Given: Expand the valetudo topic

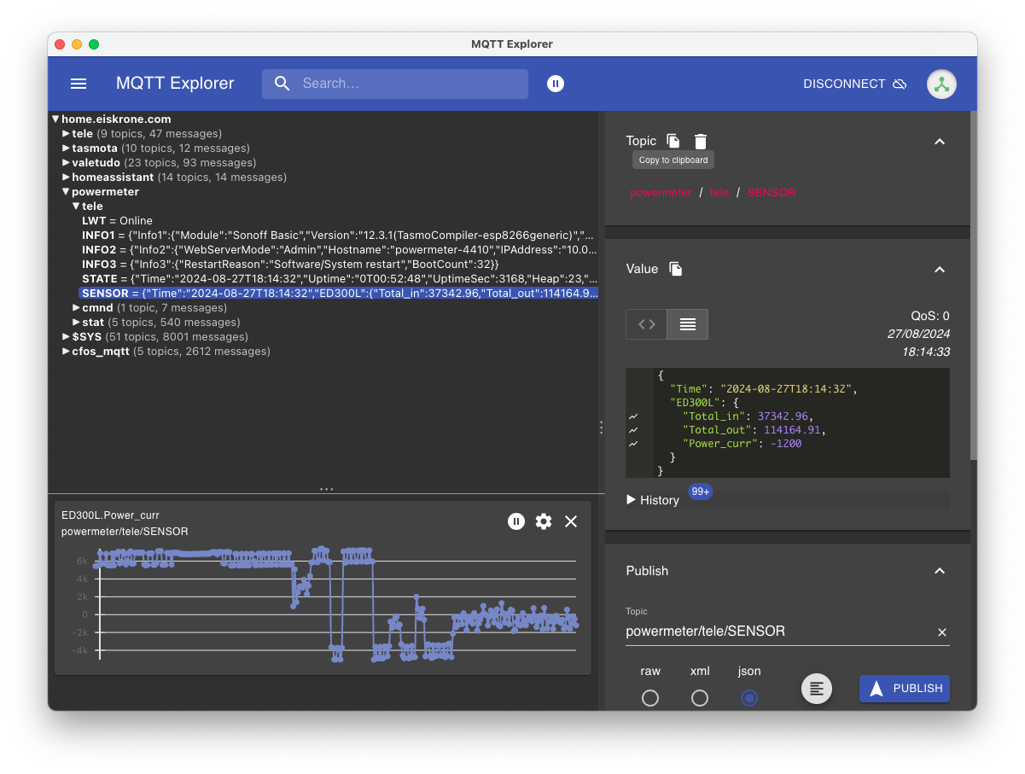Looking at the screenshot, I should coord(66,163).
